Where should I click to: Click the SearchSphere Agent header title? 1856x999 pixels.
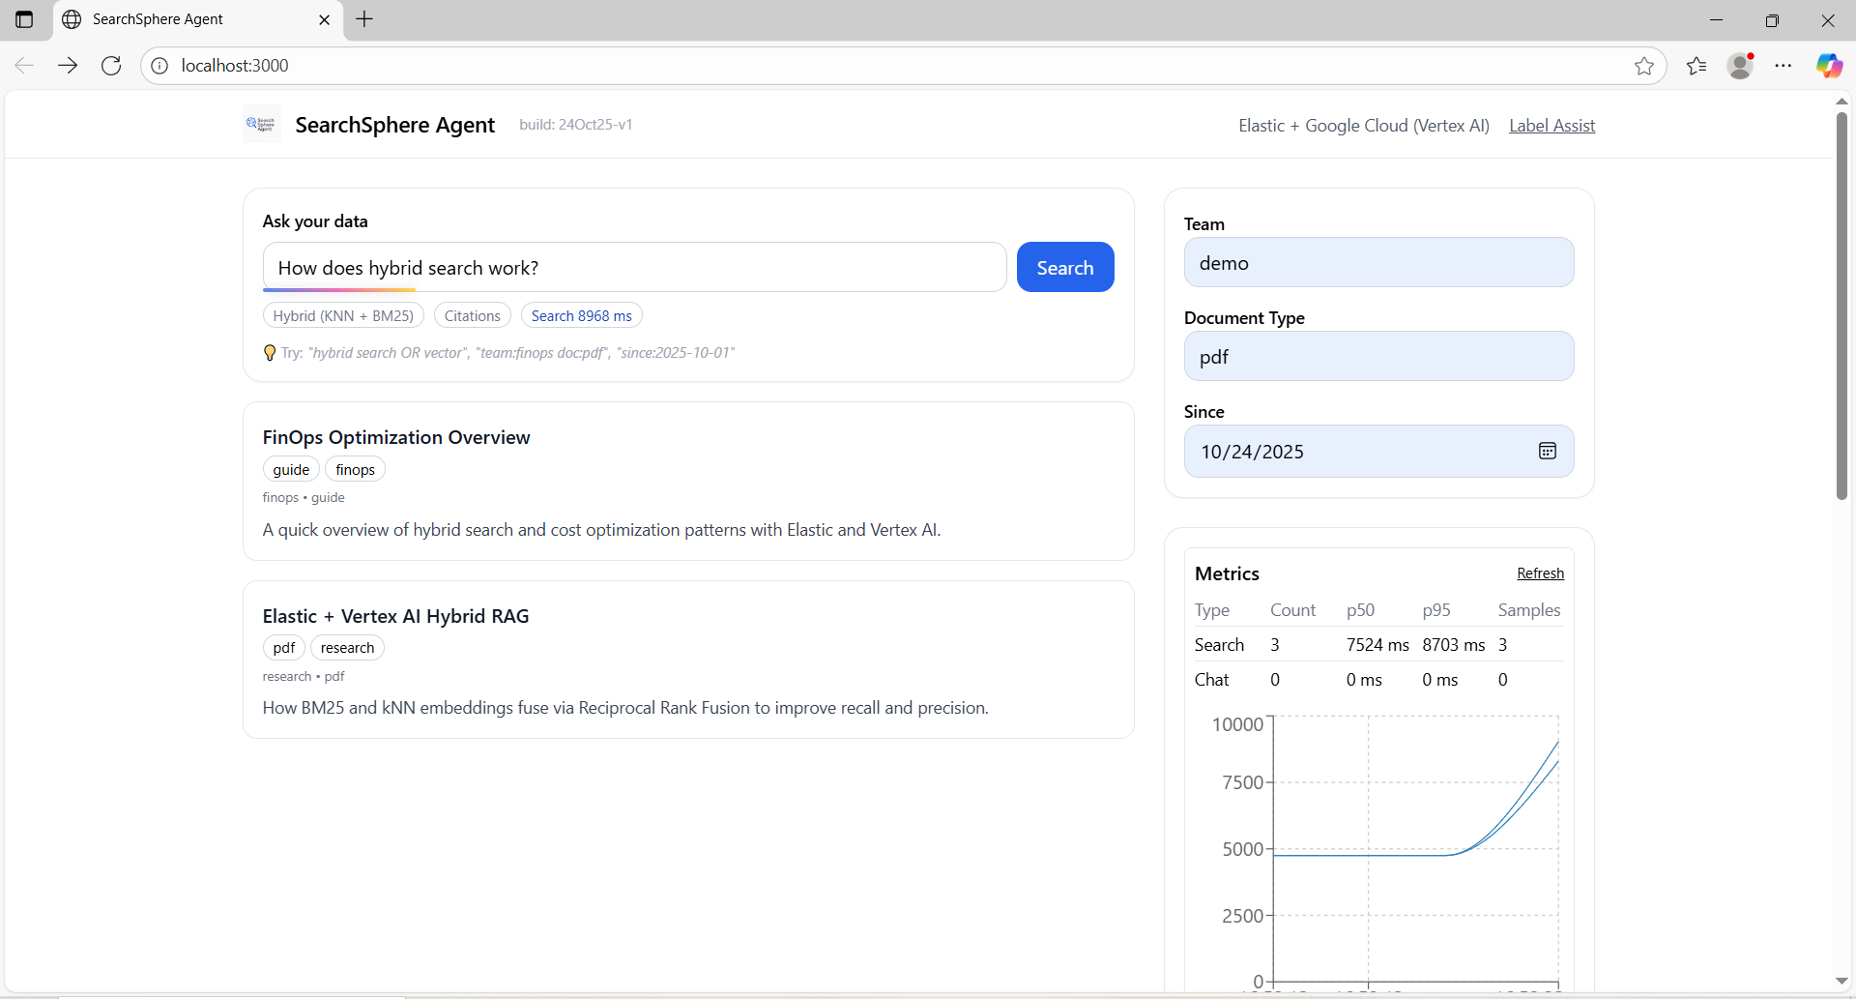tap(394, 125)
